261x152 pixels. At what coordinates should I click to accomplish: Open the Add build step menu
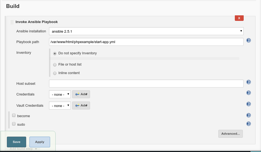point(23,149)
